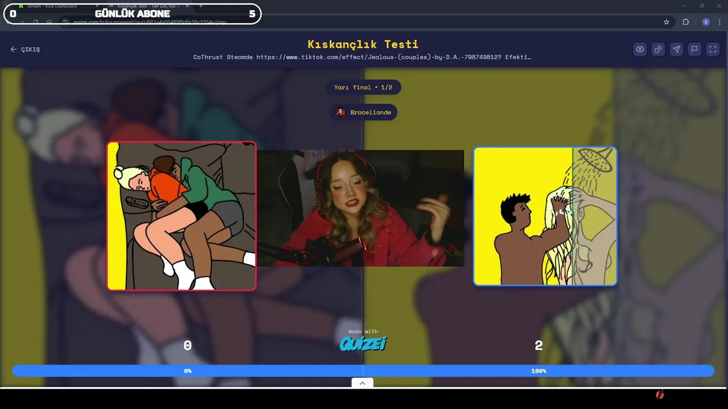Click the CoThrust Steamde description text
Viewport: 728px width, 409px height.
pyautogui.click(x=362, y=57)
